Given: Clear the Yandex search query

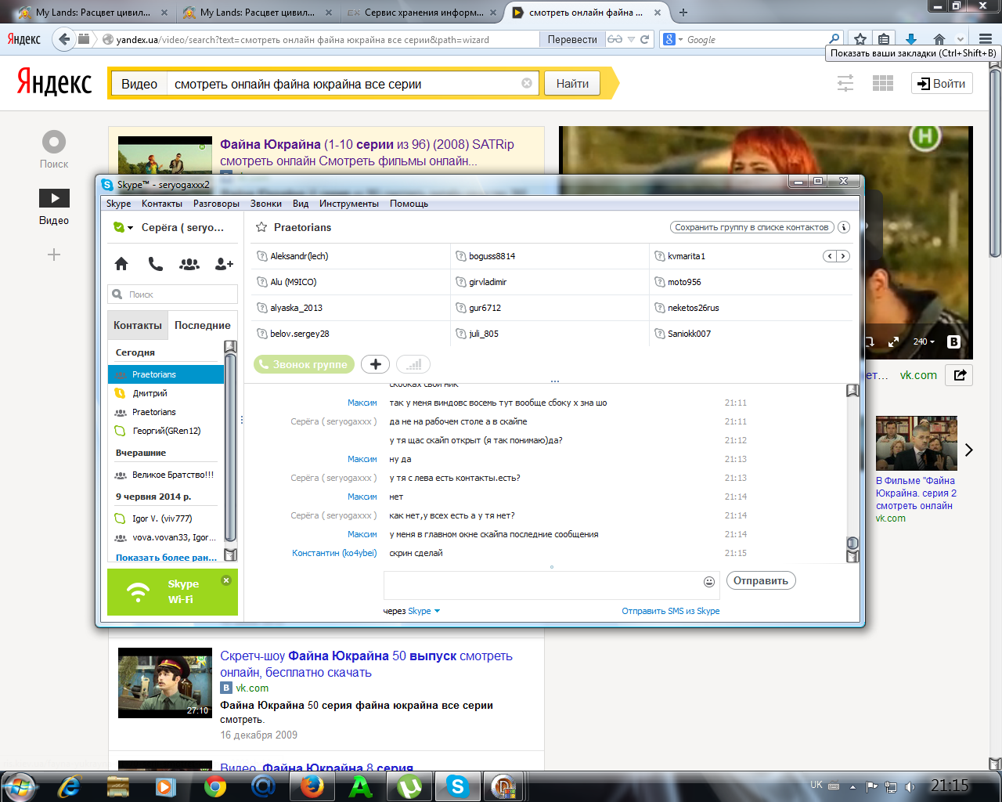Looking at the screenshot, I should (x=527, y=83).
